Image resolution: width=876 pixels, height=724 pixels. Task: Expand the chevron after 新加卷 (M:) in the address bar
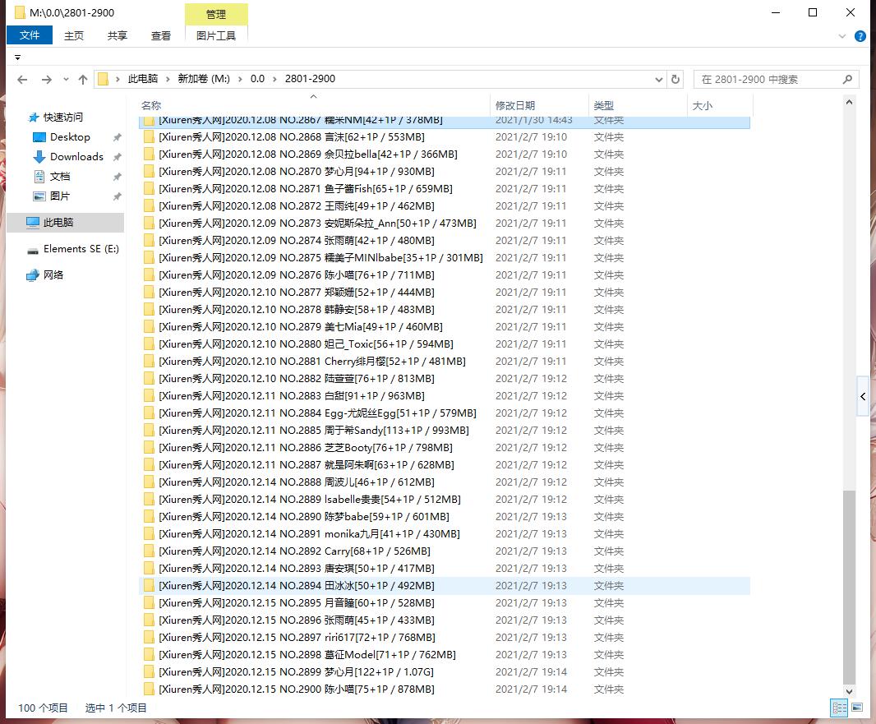pos(240,80)
